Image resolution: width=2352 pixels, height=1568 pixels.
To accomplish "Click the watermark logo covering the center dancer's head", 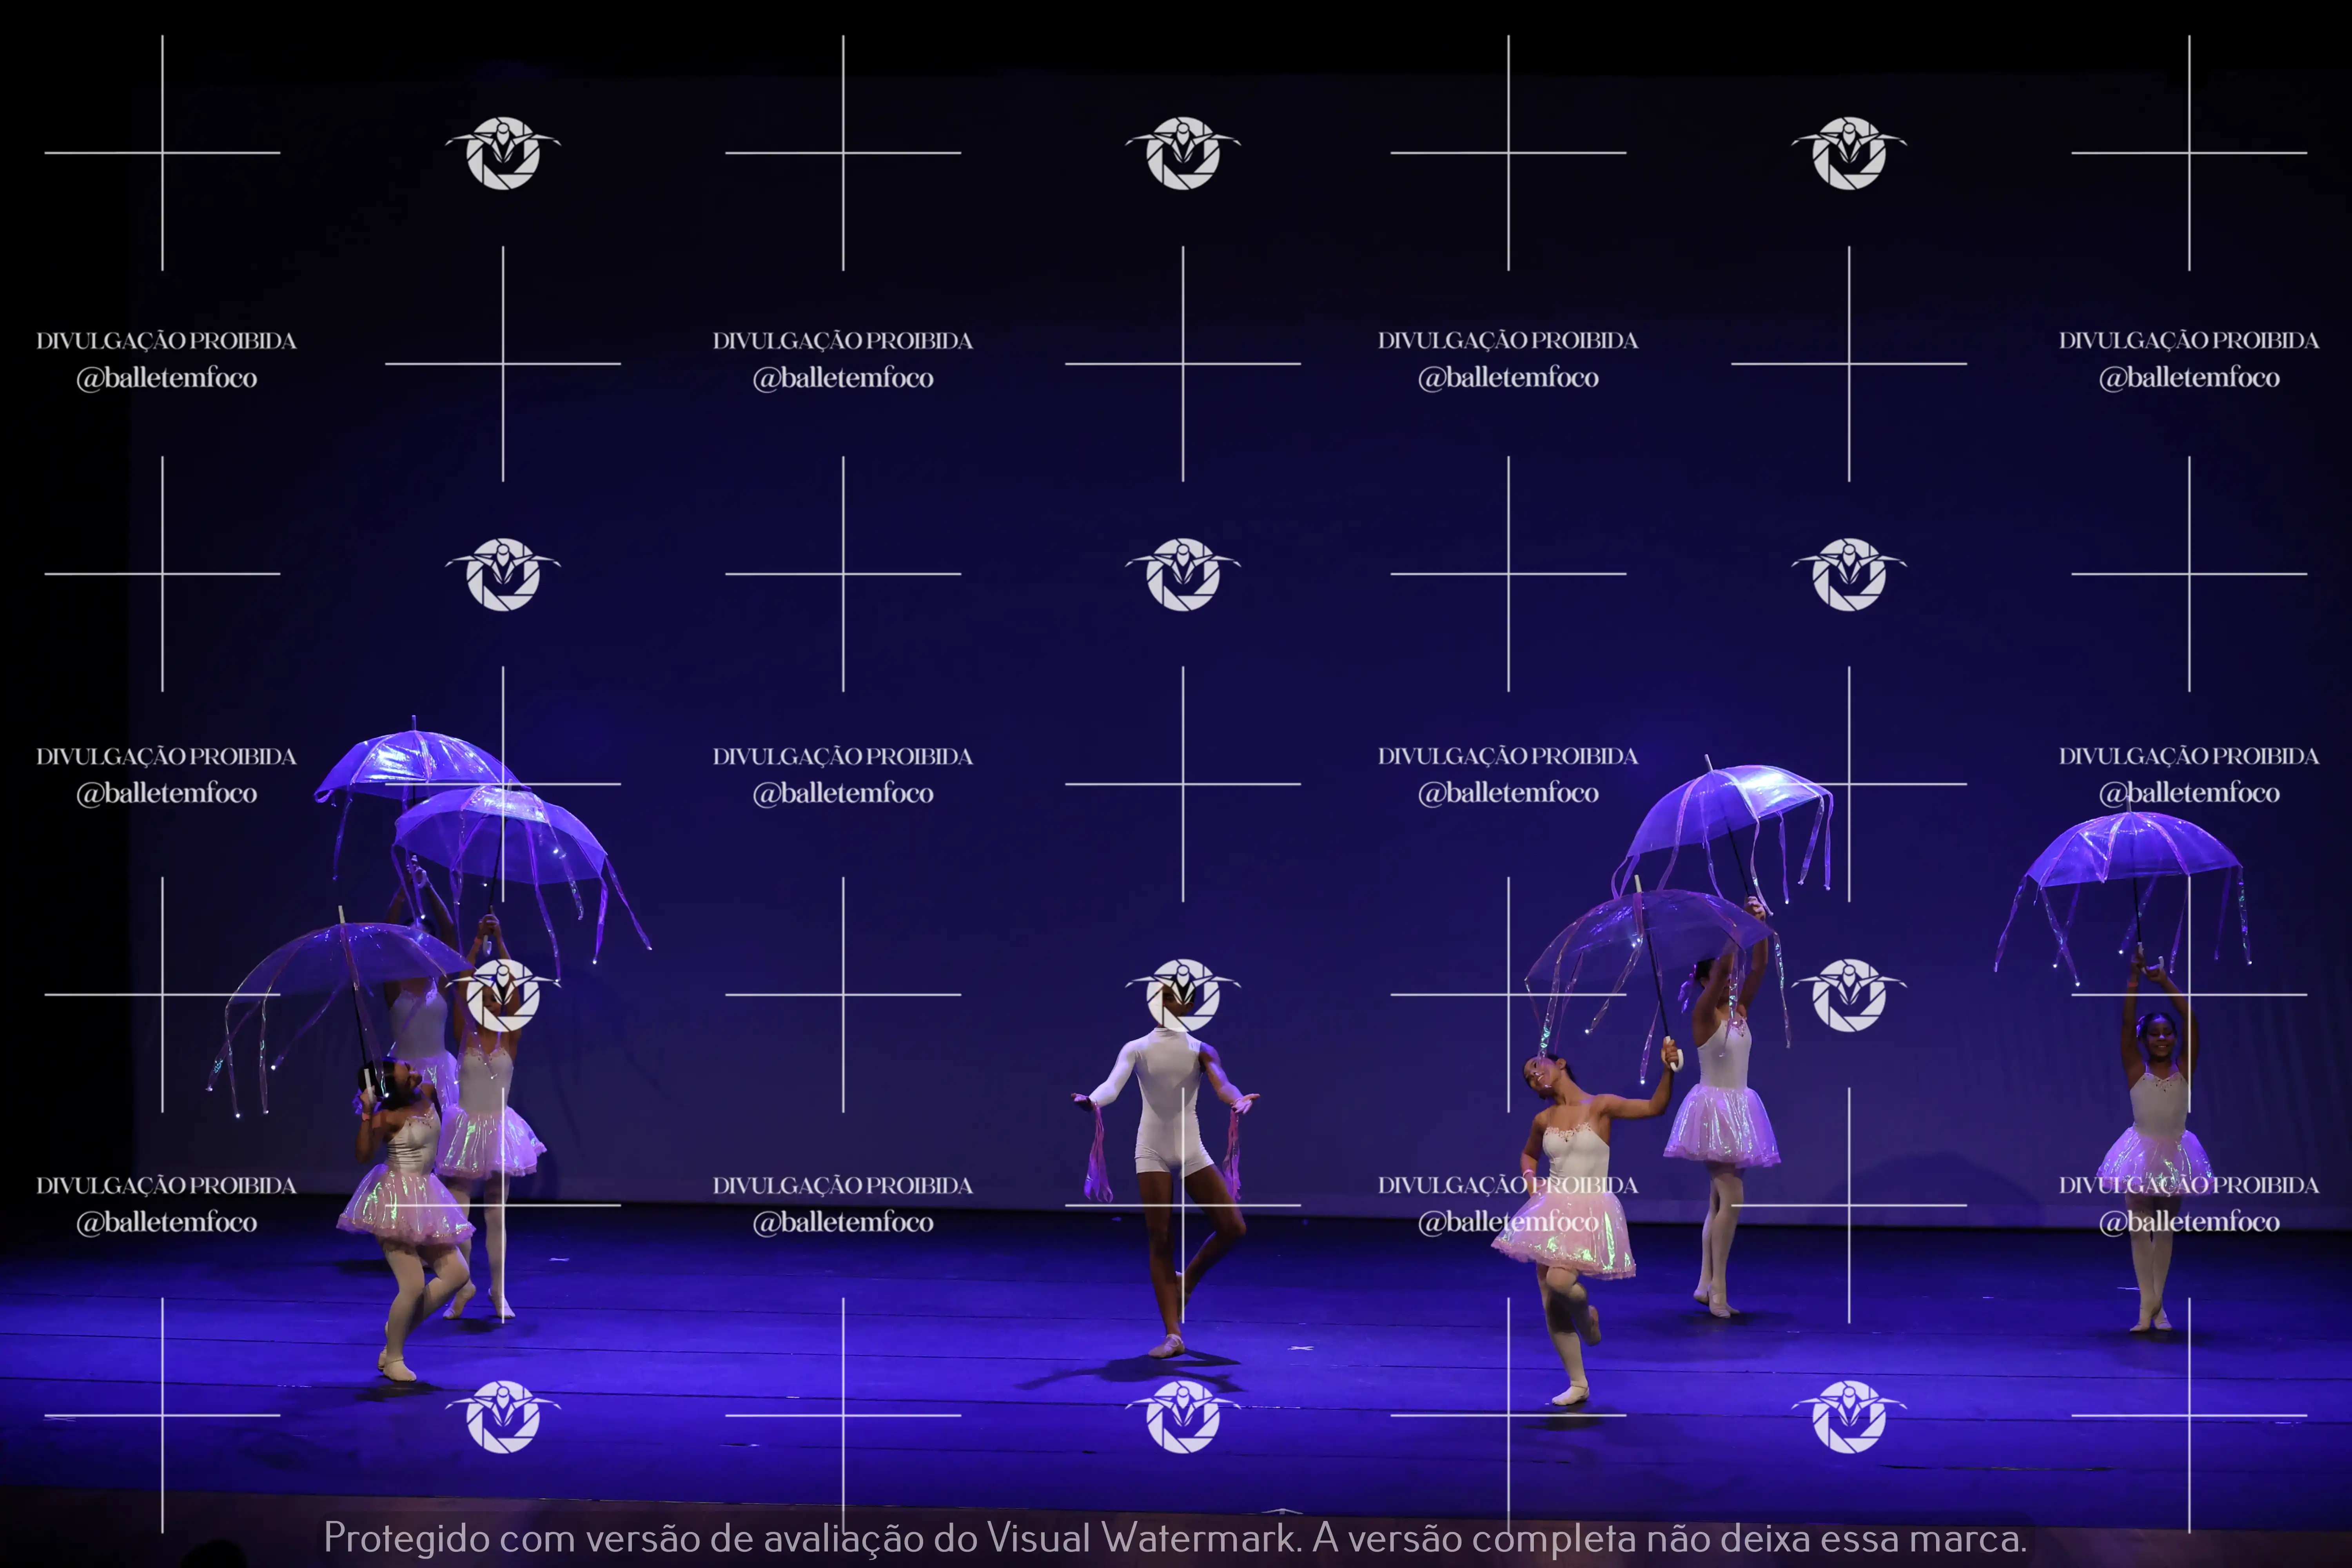I will pyautogui.click(x=1183, y=995).
